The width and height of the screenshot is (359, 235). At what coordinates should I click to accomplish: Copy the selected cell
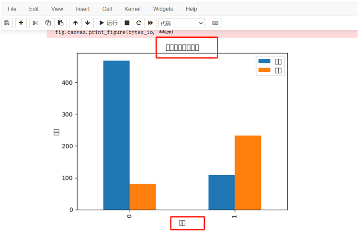[48, 23]
